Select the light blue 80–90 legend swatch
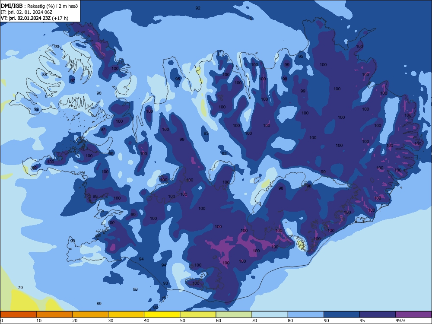The height and width of the screenshot is (324, 432). point(306,314)
